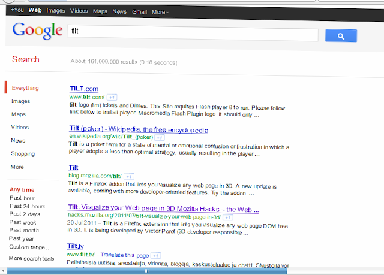Click the green www.tilt.com/ URL
Image resolution: width=384 pixels, height=275 pixels.
(x=87, y=97)
